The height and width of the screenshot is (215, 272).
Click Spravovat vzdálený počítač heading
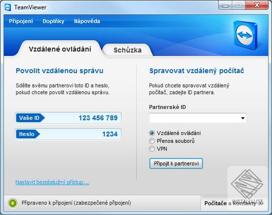click(197, 71)
